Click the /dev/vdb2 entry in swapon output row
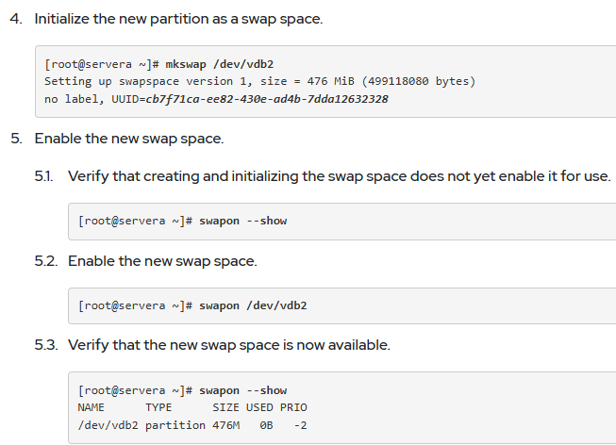The width and height of the screenshot is (616, 445). pyautogui.click(x=108, y=425)
